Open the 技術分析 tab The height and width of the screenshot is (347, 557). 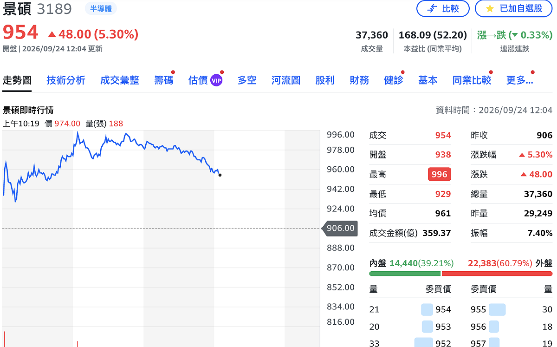pos(66,80)
